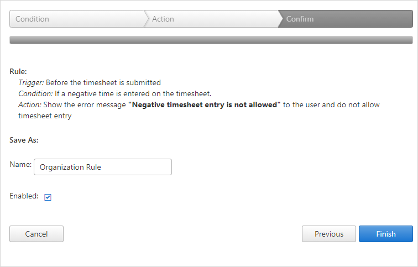Go to the Previous wizard page

tap(329, 234)
